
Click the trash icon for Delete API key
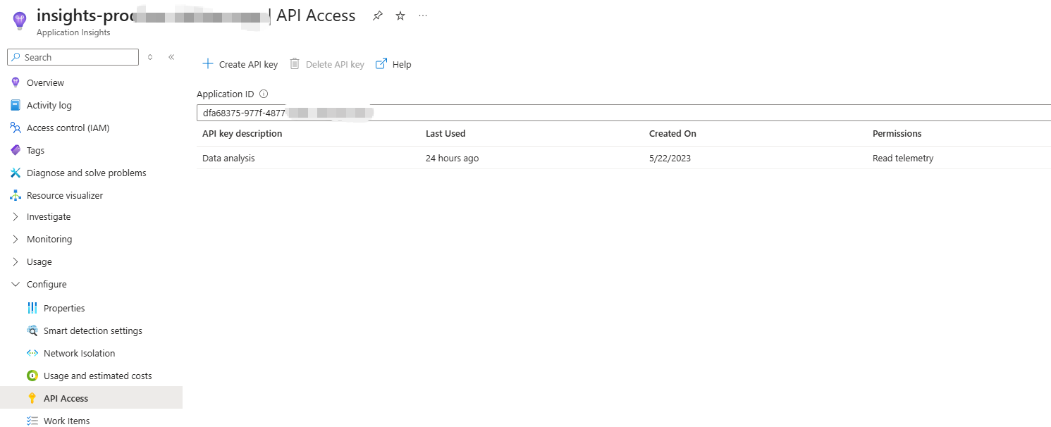(295, 63)
